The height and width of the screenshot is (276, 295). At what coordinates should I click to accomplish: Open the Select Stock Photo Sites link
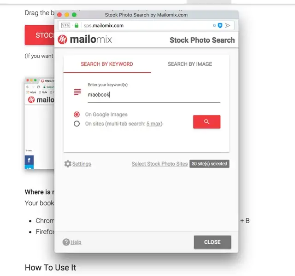point(159,164)
